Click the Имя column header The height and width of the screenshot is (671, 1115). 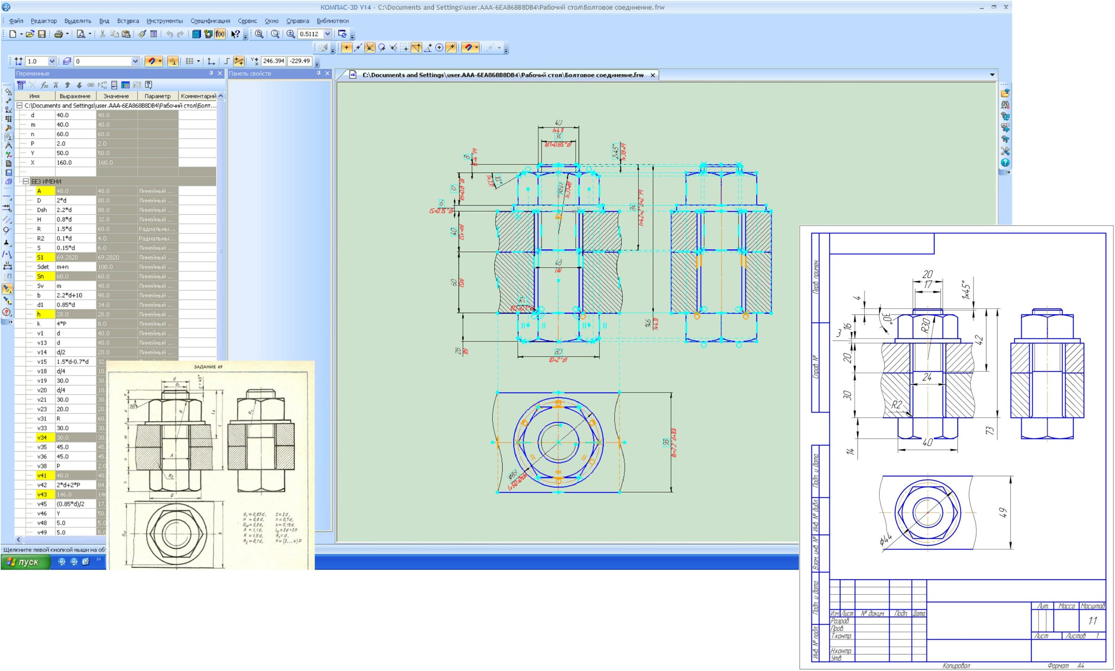point(34,96)
